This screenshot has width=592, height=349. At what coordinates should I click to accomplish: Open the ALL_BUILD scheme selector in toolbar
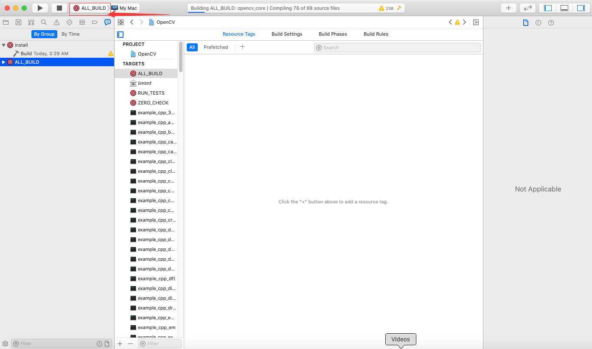(x=90, y=8)
